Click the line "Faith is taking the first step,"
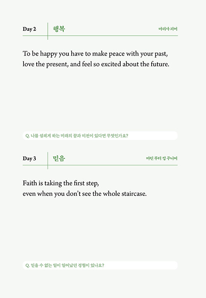Screen dimensions: 206x298 [61, 184]
